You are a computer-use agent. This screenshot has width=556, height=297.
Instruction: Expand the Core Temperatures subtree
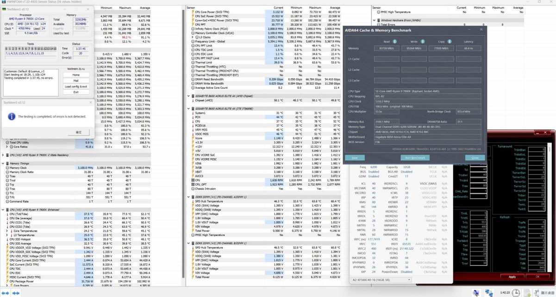click(x=7, y=231)
